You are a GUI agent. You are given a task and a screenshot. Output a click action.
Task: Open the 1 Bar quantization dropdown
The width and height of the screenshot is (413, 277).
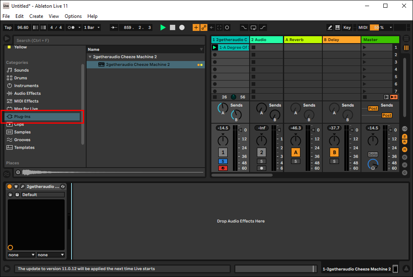coord(92,28)
